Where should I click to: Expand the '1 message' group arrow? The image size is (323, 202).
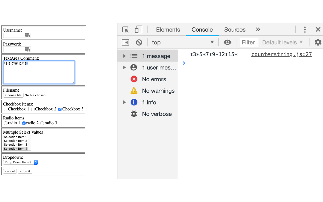[124, 56]
